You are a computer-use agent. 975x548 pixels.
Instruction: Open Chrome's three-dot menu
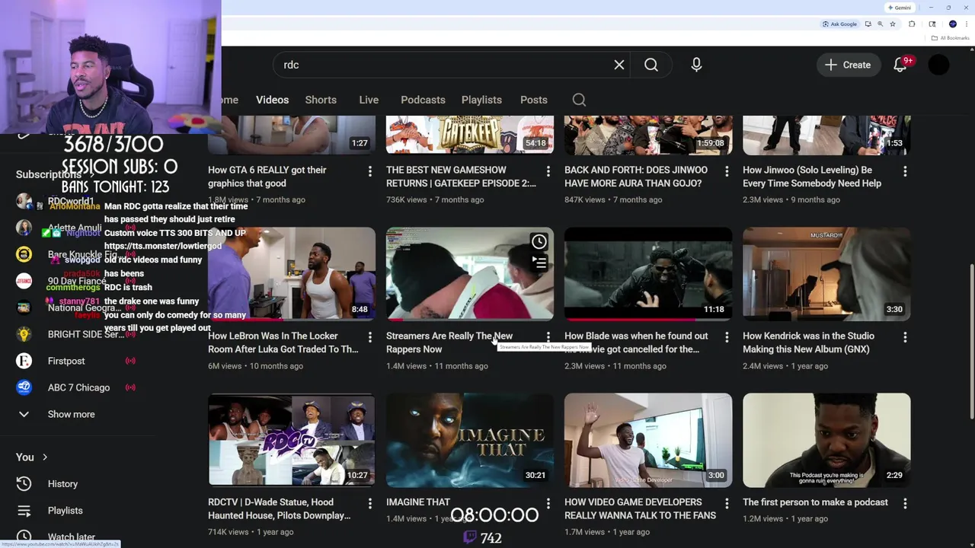point(965,24)
